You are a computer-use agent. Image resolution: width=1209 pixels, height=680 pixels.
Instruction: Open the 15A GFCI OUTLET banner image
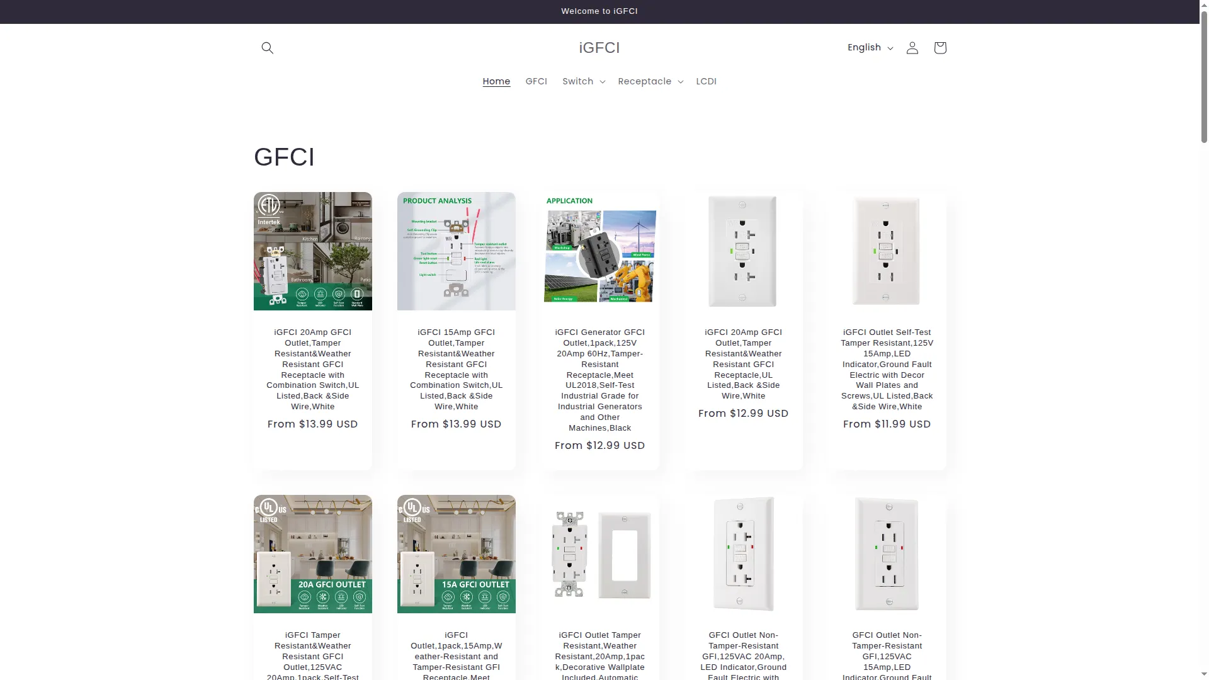click(x=456, y=554)
